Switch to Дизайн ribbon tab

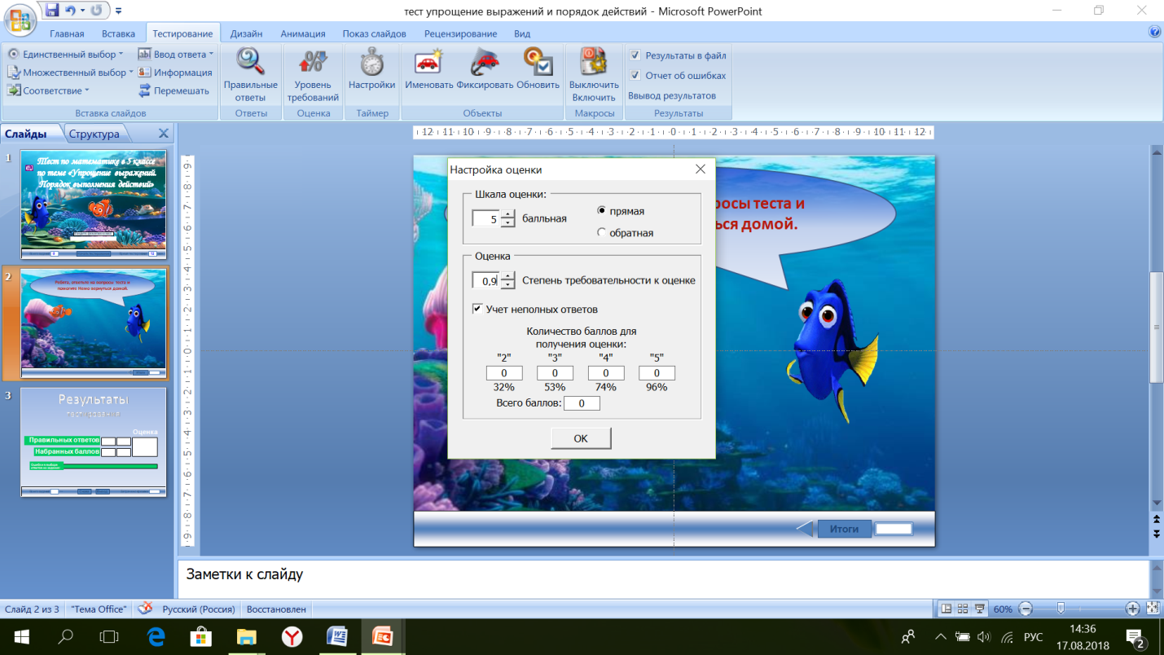[246, 34]
